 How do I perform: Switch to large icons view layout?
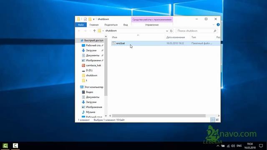point(217,120)
